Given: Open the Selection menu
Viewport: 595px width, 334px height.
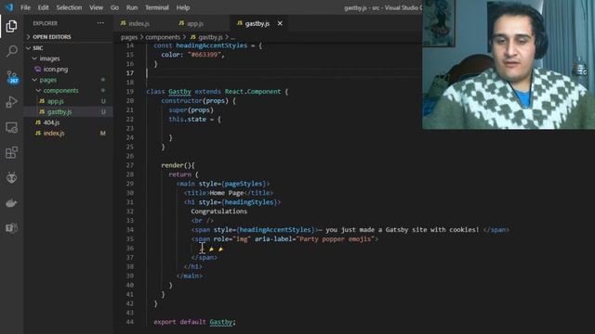Looking at the screenshot, I should point(69,7).
